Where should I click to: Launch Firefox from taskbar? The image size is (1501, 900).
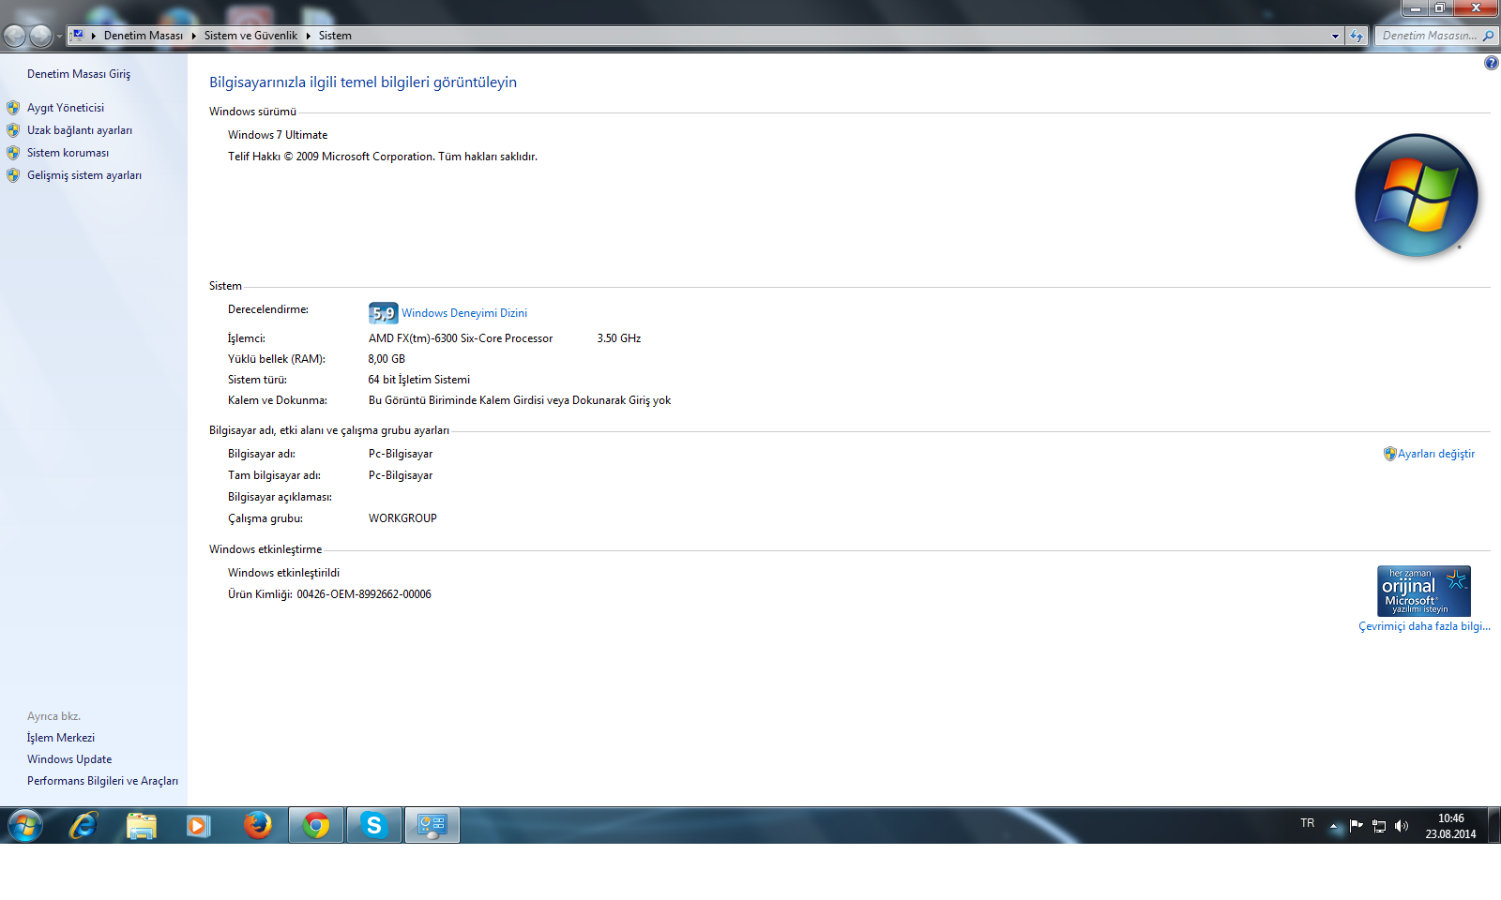pos(257,825)
